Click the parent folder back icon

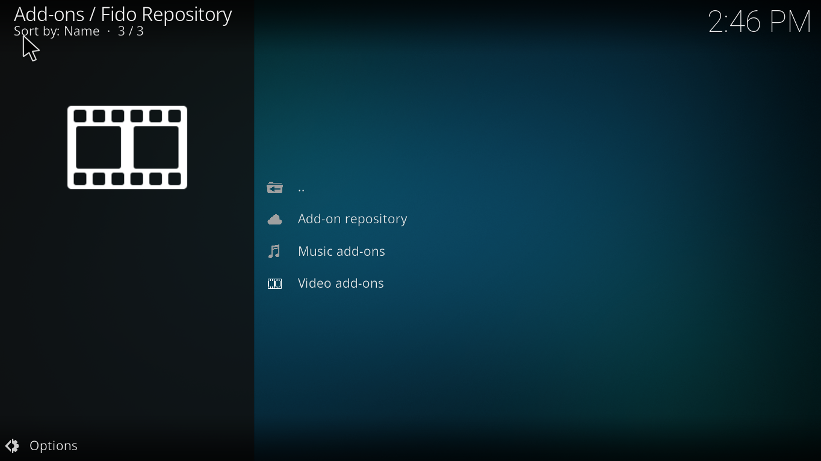pyautogui.click(x=275, y=188)
